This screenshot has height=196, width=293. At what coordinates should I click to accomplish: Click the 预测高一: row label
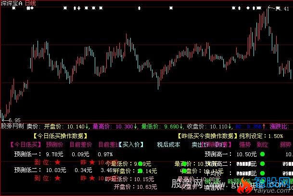[218, 154]
